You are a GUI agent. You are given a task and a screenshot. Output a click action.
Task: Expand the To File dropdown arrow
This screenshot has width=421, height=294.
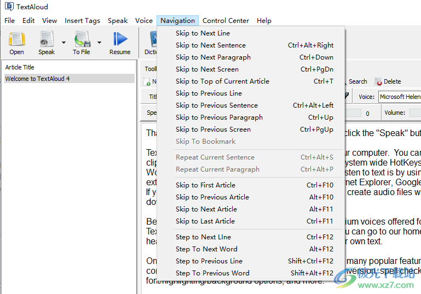(99, 43)
